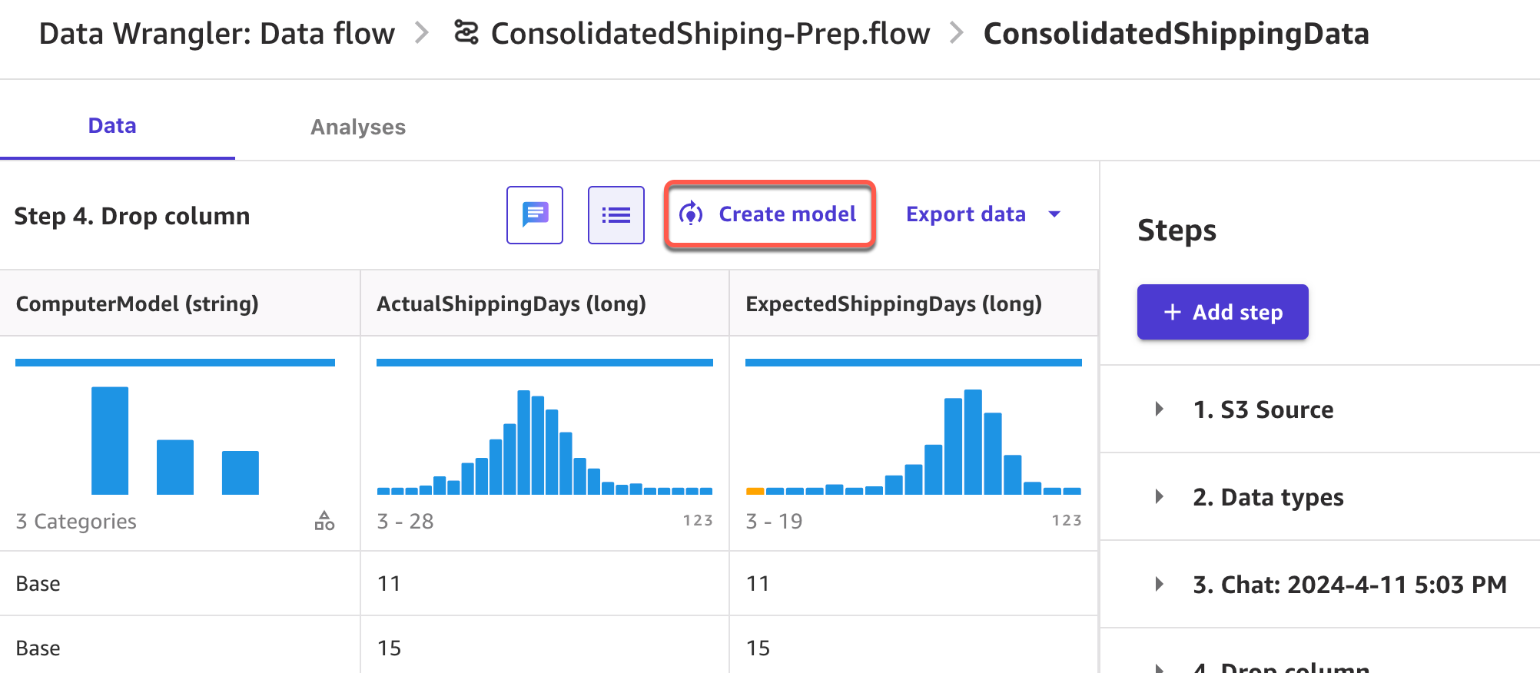This screenshot has width=1540, height=673.
Task: Expand the 1. S3 Source step
Action: [1160, 409]
